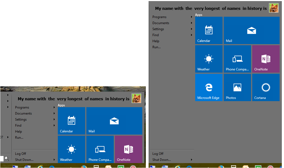Open the Microsoft Edge tile
284x168 pixels.
point(209,87)
